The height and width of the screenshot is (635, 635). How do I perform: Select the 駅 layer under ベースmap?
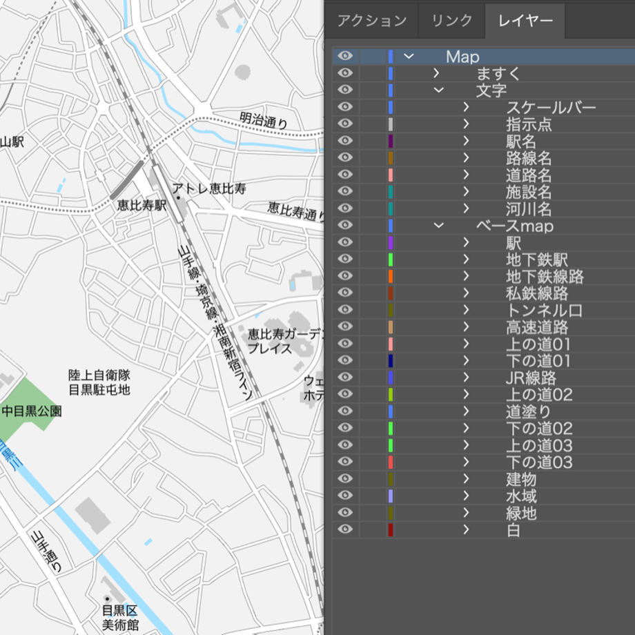tap(484, 242)
